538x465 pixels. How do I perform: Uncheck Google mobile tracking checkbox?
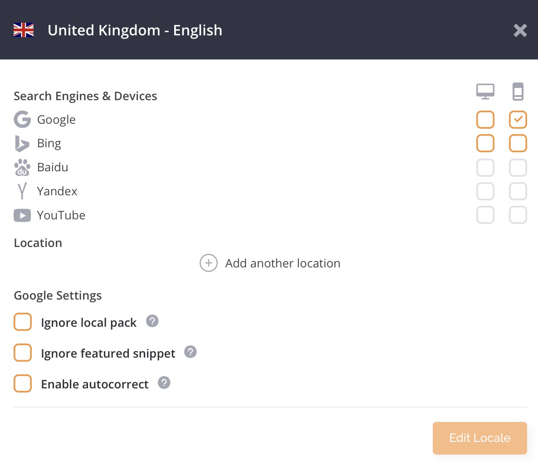tap(518, 120)
